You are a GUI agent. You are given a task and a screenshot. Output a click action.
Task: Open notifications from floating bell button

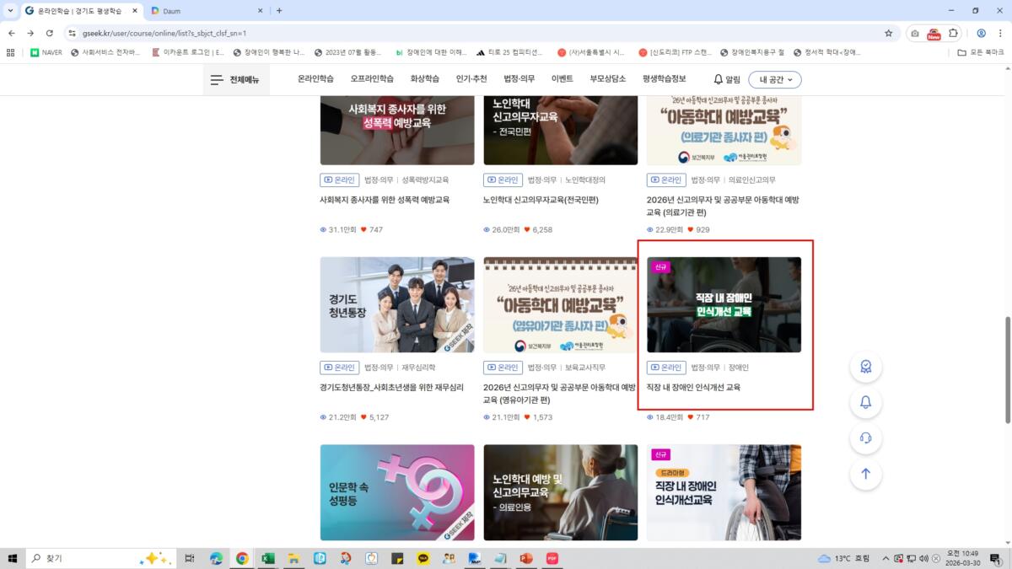865,403
